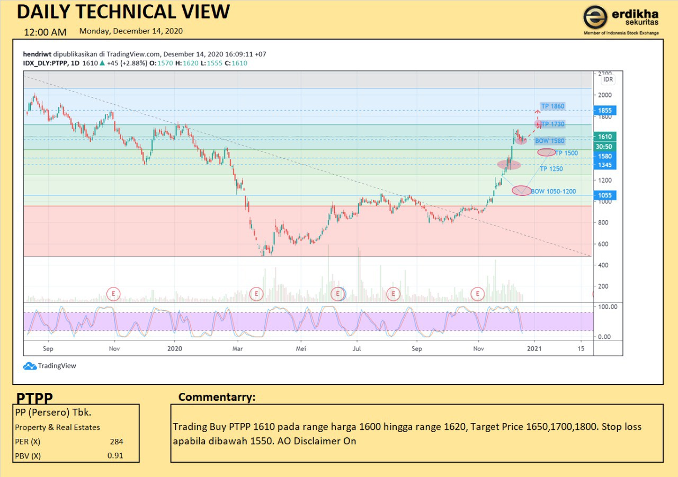
Task: Select the leftmost earnings E marker
Action: (x=113, y=293)
